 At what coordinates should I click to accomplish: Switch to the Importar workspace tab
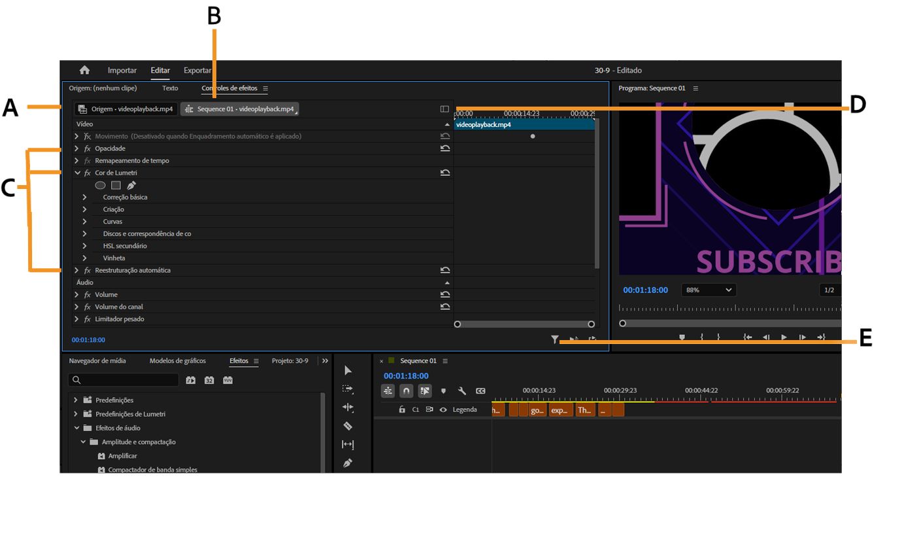[122, 71]
